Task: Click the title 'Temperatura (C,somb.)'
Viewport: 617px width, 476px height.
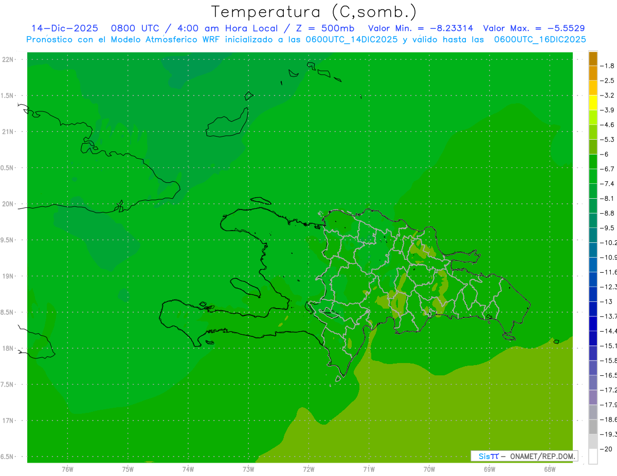Action: point(314,12)
